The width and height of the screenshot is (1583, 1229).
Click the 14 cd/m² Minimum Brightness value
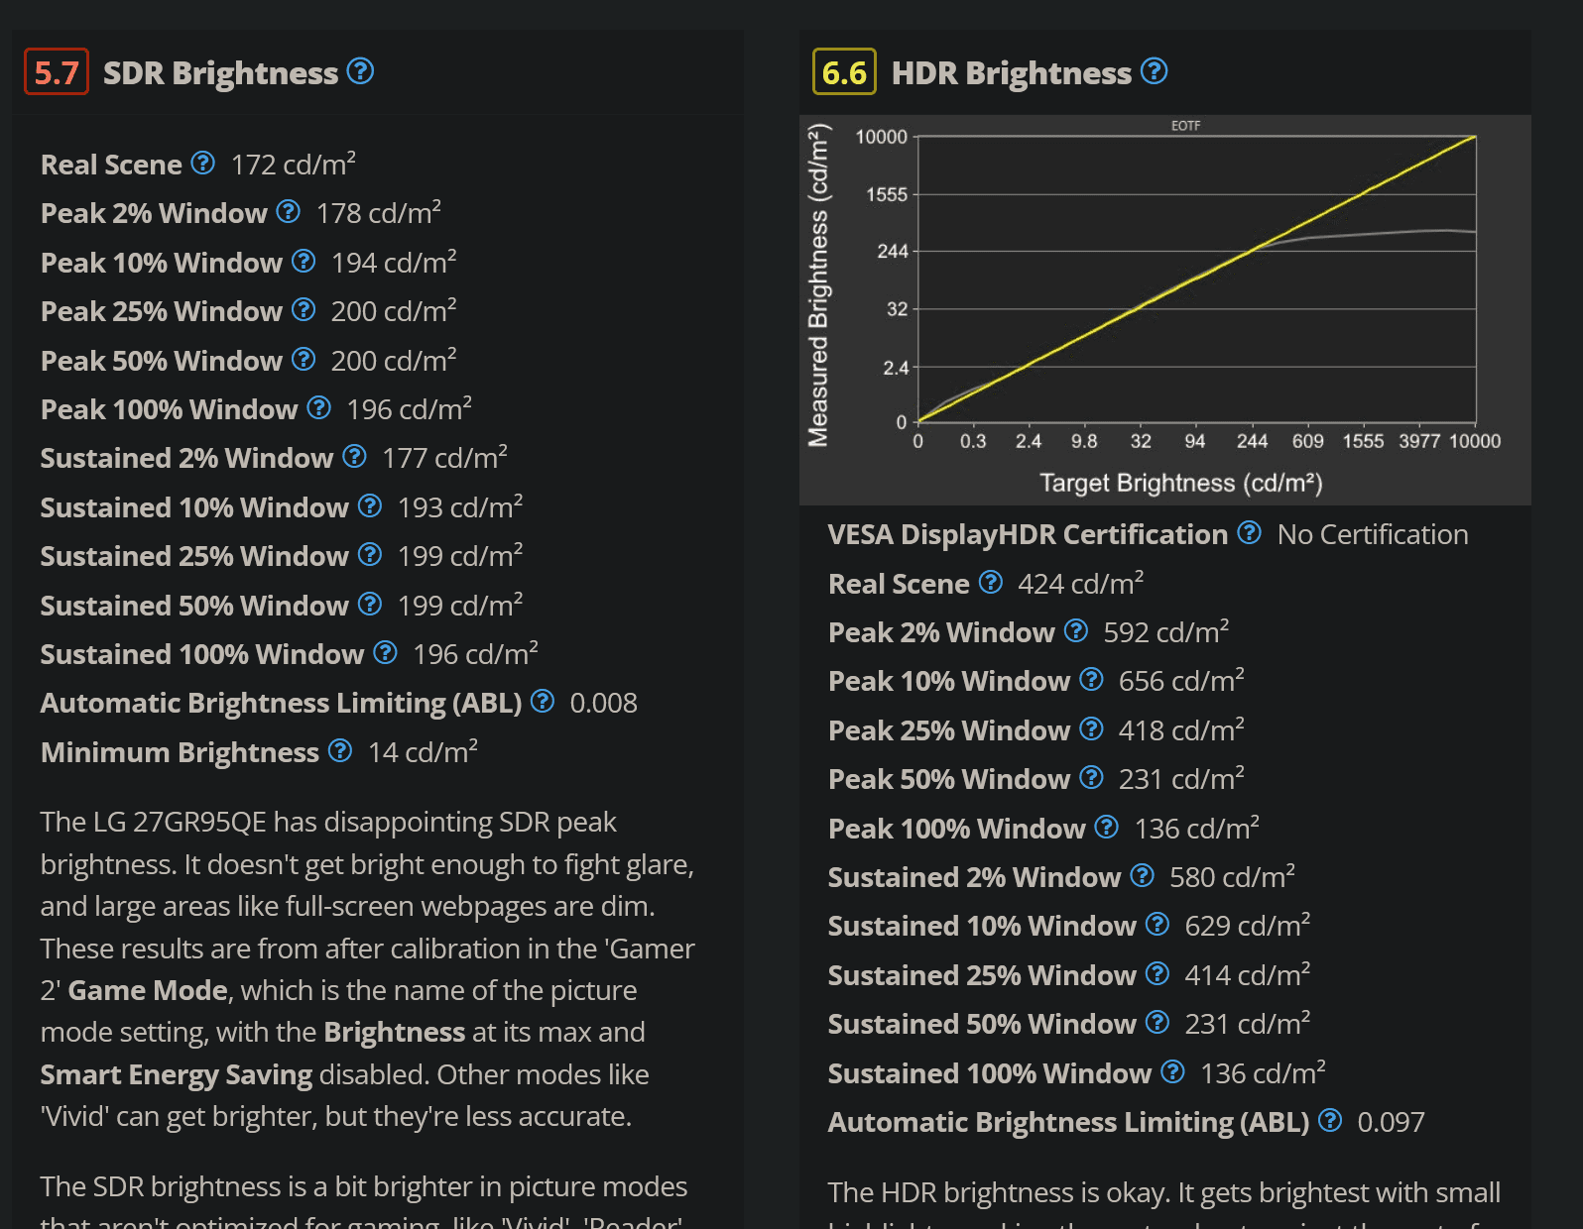(x=423, y=751)
